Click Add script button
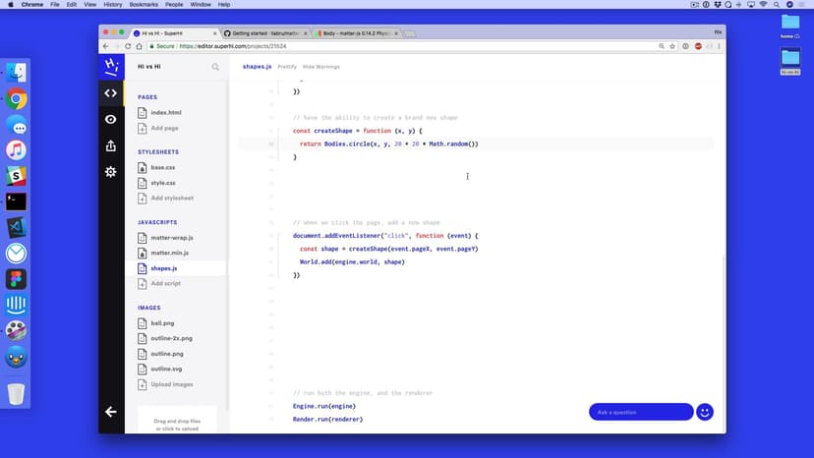This screenshot has height=458, width=814. pos(165,283)
